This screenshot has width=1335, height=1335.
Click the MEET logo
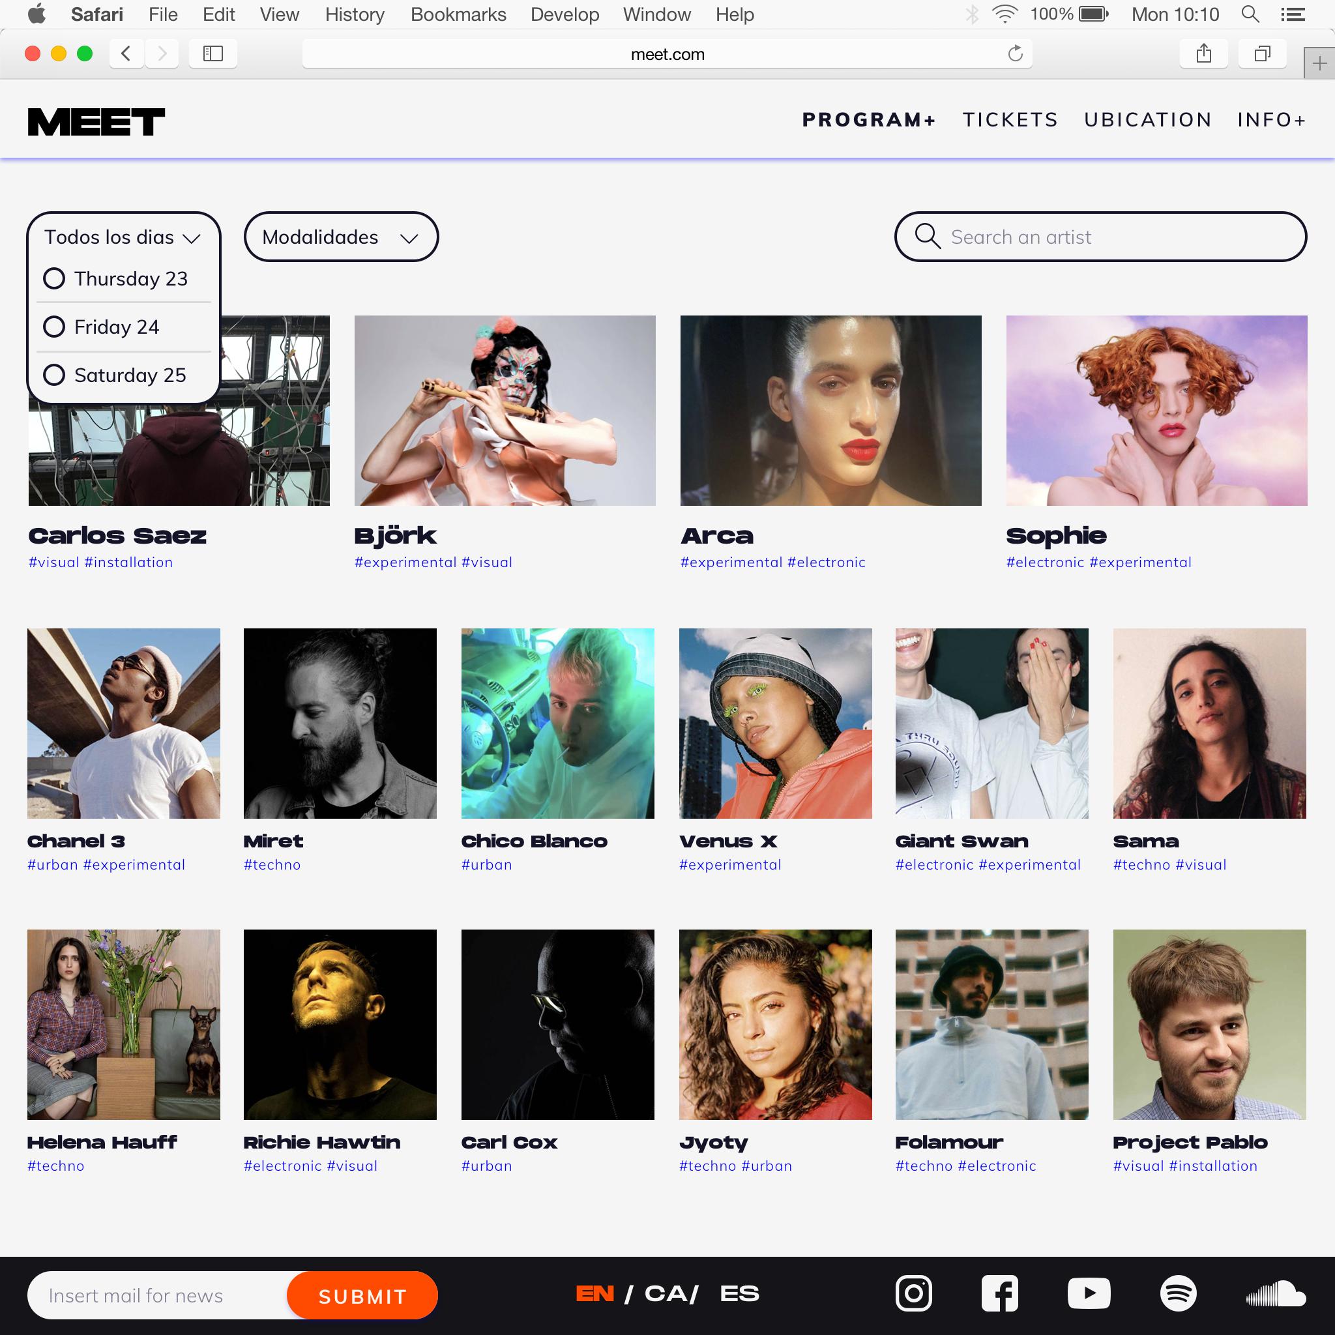[x=96, y=122]
